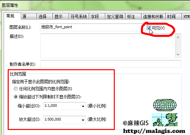Toggle the 可见(V) visibility checkbox
The width and height of the screenshot is (190, 135).
149,28
